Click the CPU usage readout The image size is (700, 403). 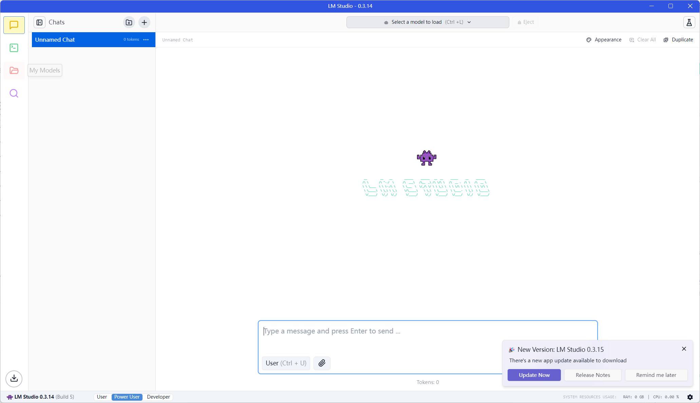tap(666, 397)
